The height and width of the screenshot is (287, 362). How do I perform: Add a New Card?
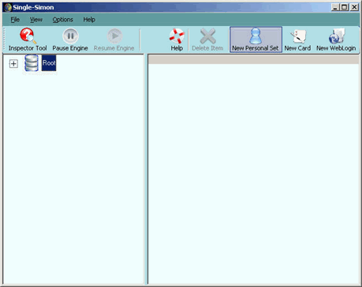(x=297, y=39)
